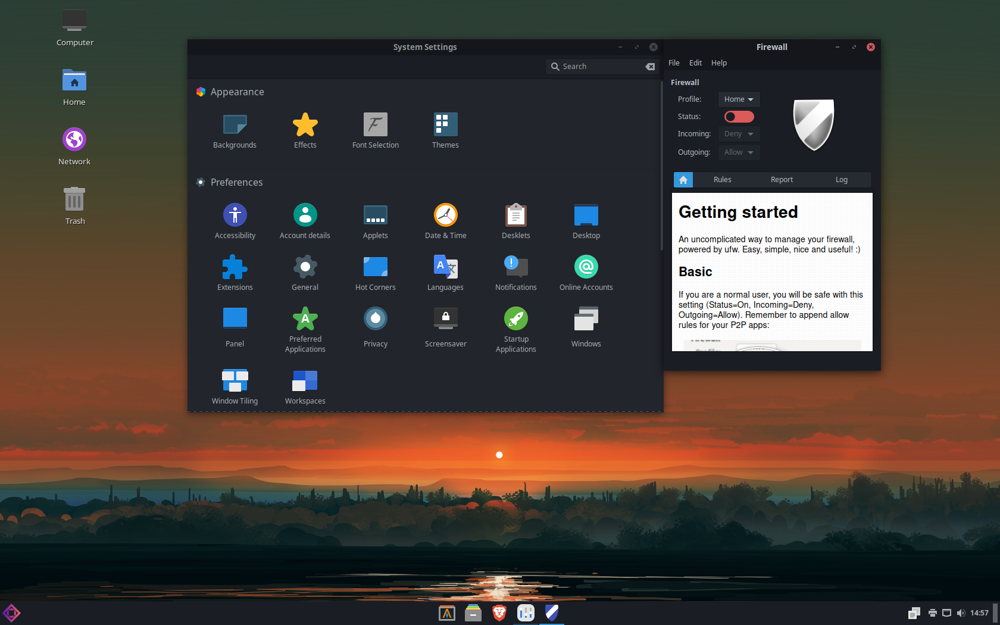Screen dimensions: 1000x625
Task: Open the Firewall Edit menu
Action: [x=695, y=62]
